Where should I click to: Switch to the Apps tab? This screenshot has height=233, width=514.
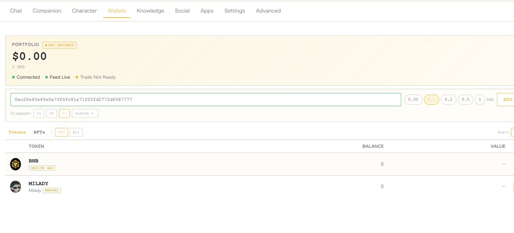point(207,11)
